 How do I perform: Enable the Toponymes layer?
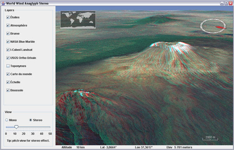click(8, 66)
